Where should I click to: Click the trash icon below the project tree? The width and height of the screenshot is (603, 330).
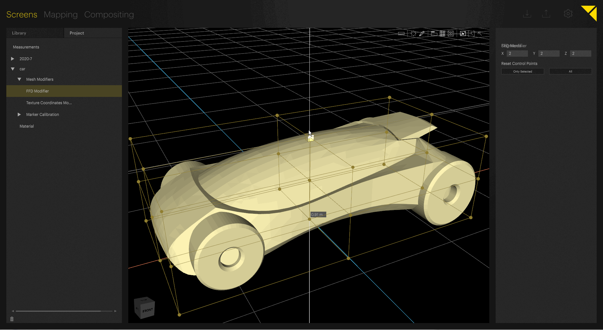point(12,319)
